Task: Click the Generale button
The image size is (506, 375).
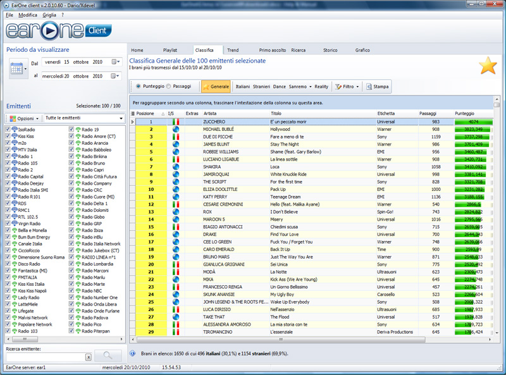Action: [x=216, y=87]
